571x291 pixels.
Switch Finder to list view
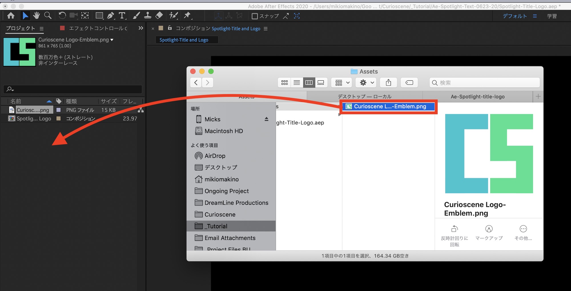297,83
